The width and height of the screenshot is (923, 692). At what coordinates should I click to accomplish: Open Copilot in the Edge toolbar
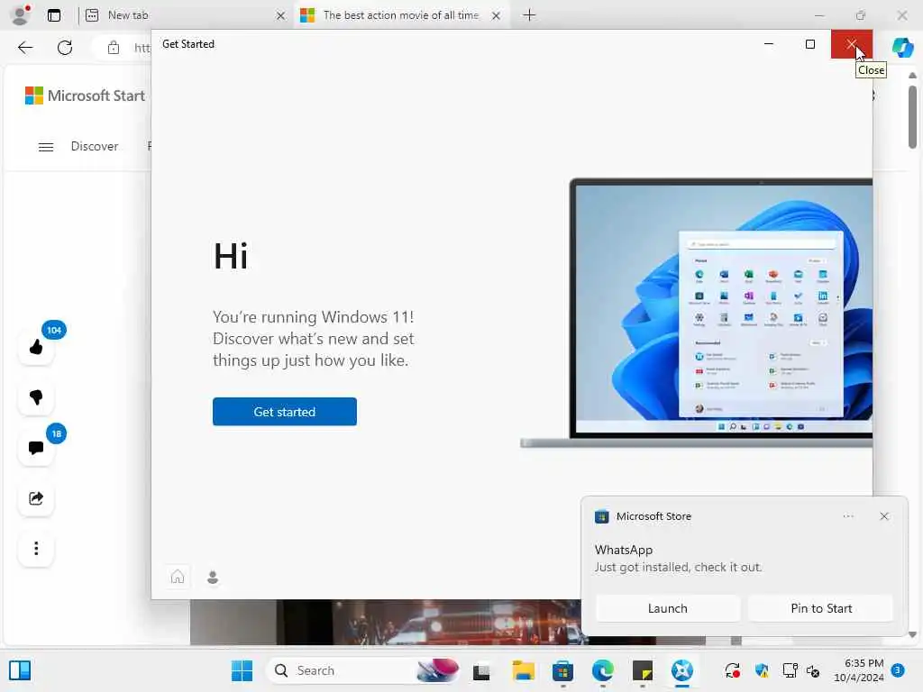point(901,47)
